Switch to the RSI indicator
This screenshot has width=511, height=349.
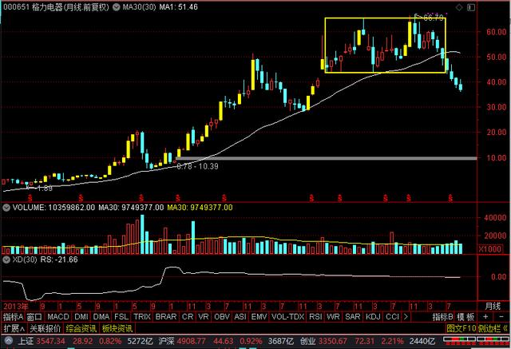click(x=314, y=317)
